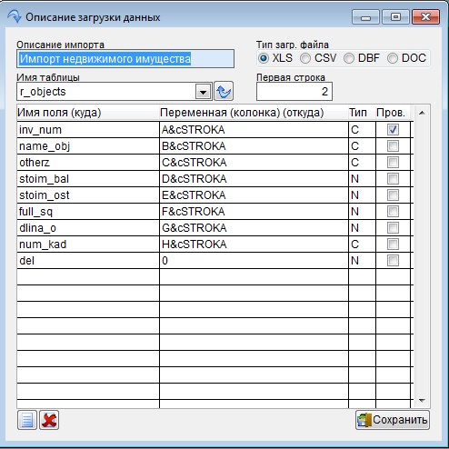Click the Описание импорта text field
The height and width of the screenshot is (449, 449).
click(125, 59)
